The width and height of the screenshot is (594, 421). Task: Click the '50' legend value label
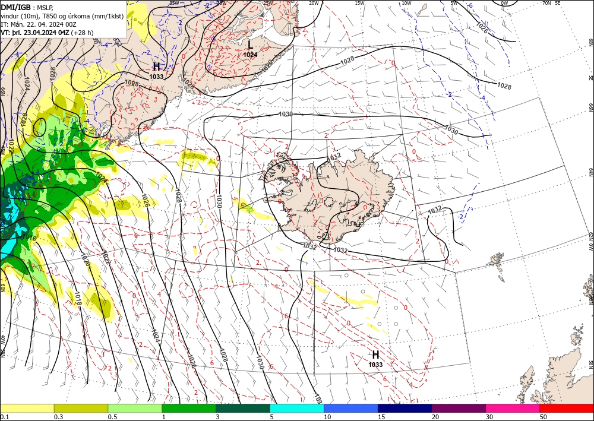point(544,417)
